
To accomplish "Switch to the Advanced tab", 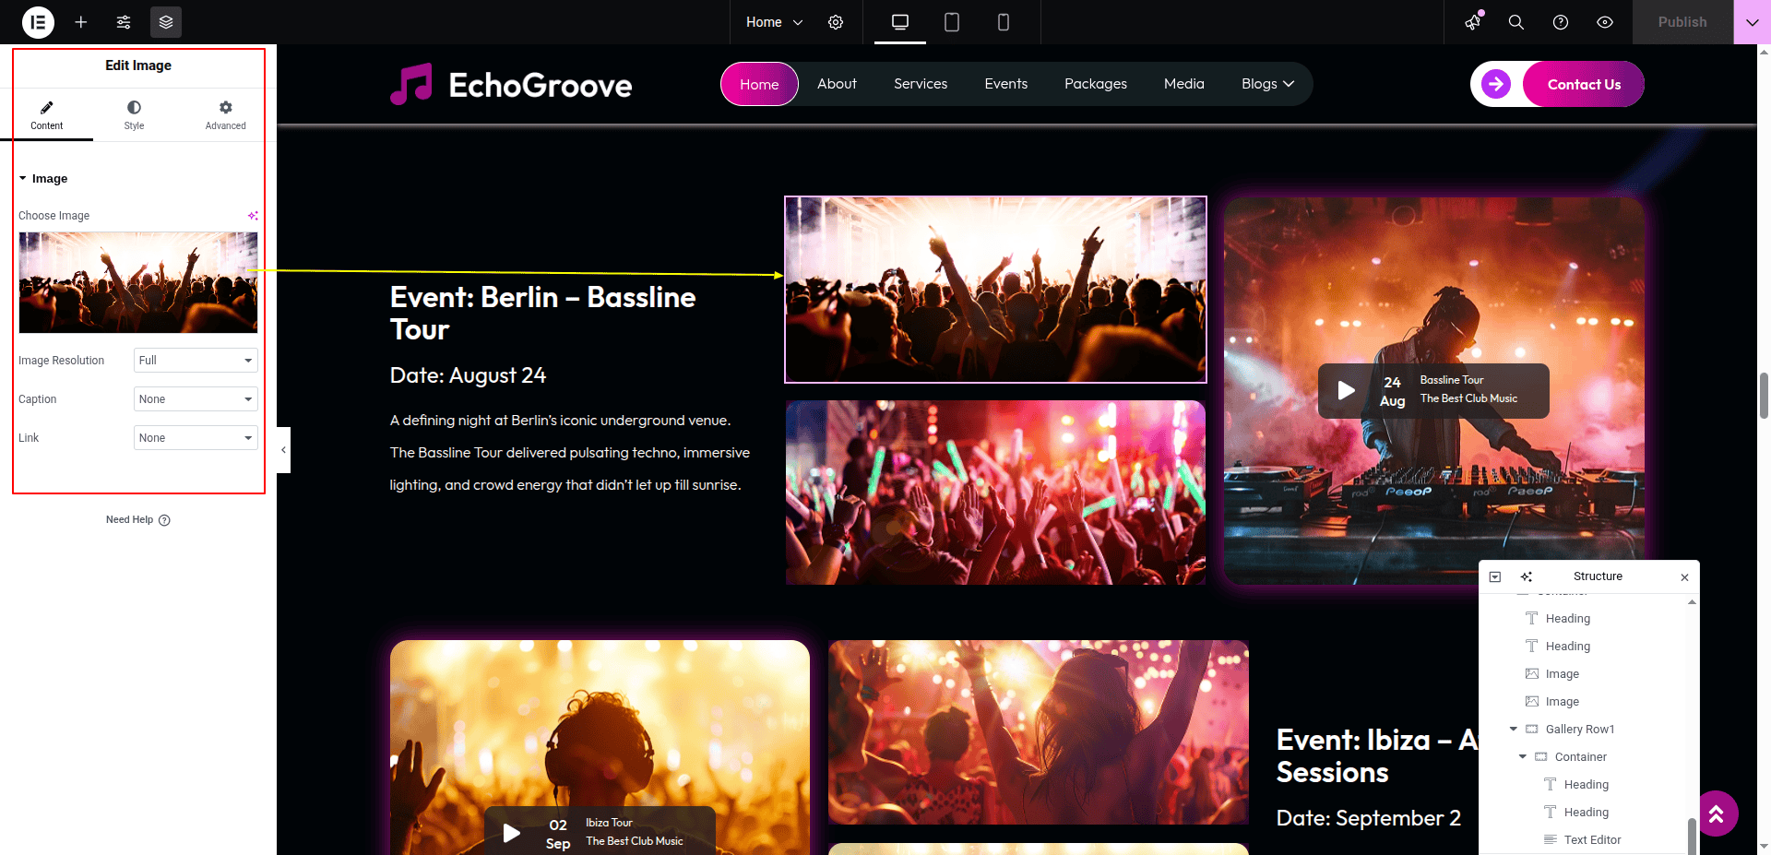I will pyautogui.click(x=226, y=115).
